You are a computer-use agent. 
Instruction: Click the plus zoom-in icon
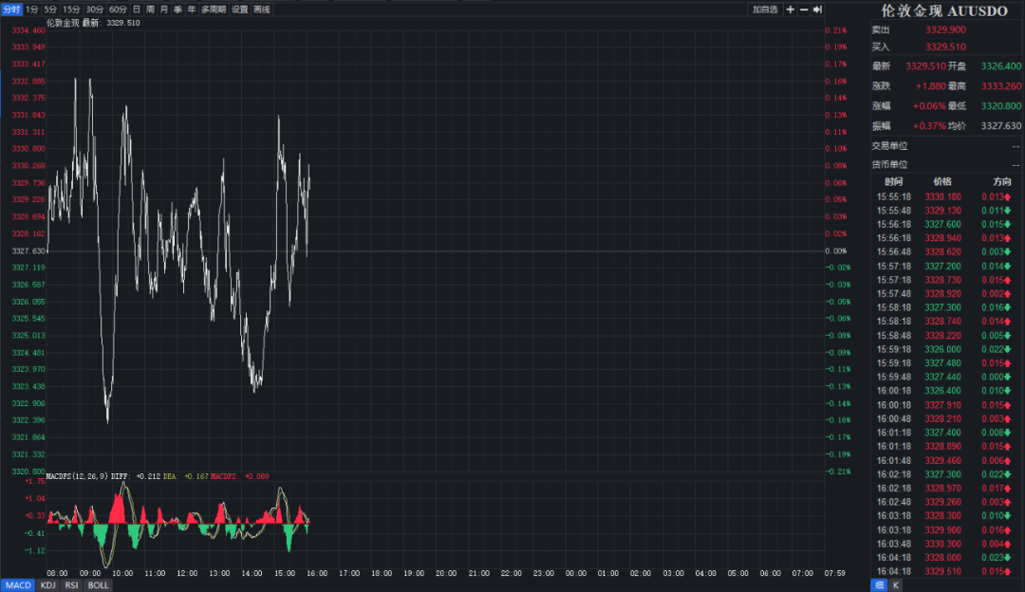791,9
